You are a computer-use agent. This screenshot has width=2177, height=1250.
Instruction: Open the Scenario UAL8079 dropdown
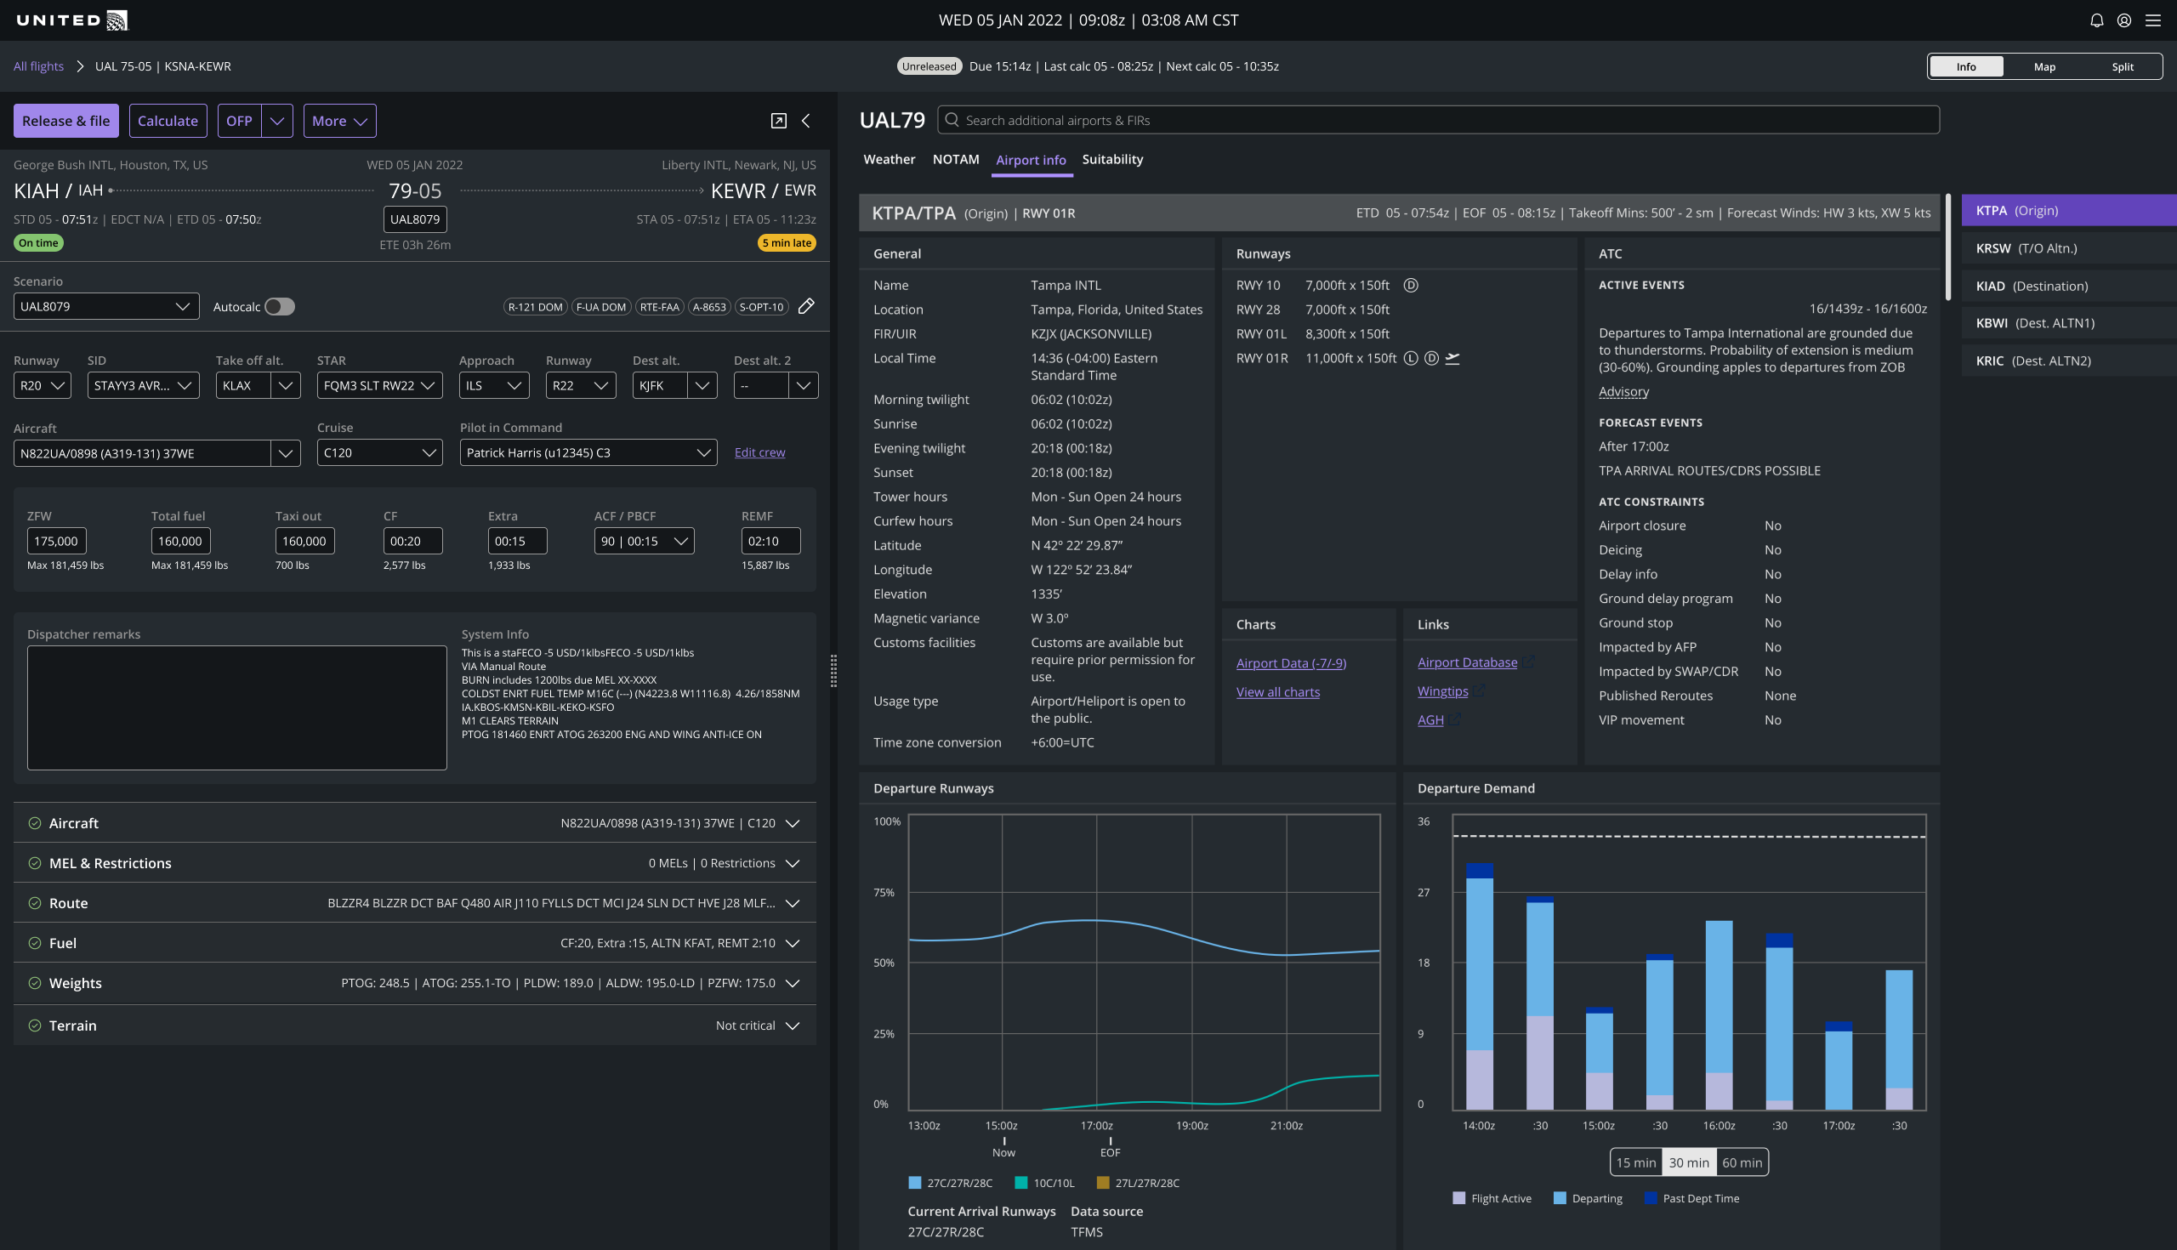106,306
